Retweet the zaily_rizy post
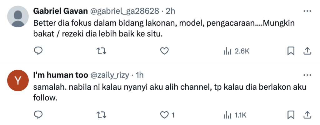Viewport: 320px width, 125px height. 101,115
